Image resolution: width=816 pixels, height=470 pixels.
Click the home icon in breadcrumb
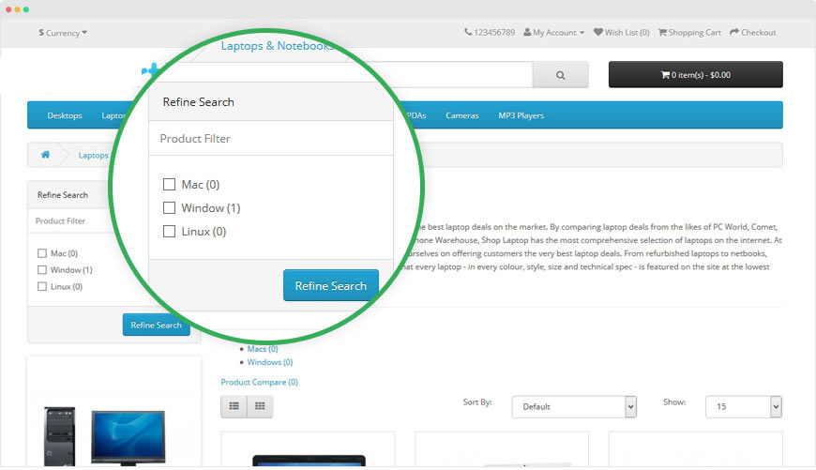point(45,155)
